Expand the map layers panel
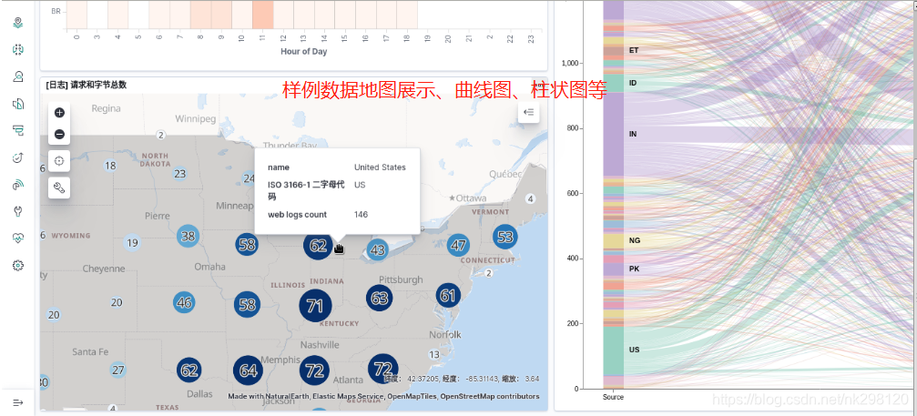 pos(529,112)
